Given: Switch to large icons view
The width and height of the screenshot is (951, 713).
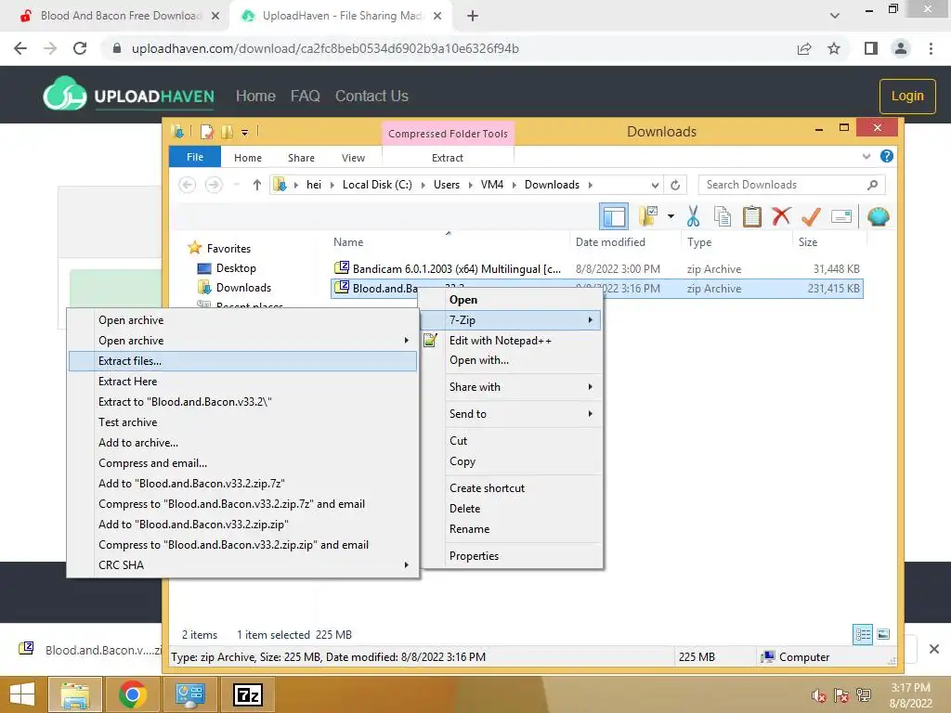Looking at the screenshot, I should point(884,635).
